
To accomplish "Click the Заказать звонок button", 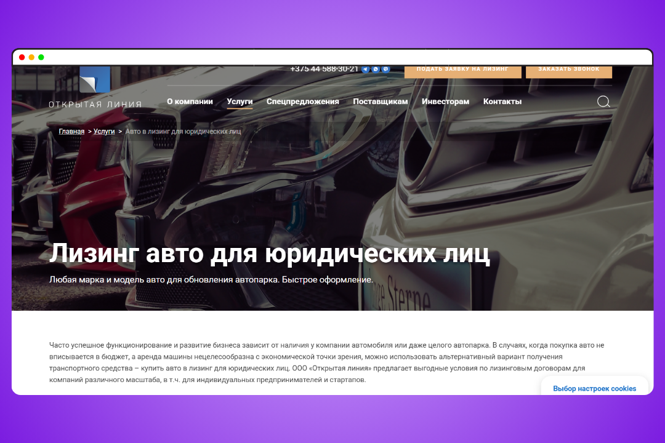I will click(569, 71).
